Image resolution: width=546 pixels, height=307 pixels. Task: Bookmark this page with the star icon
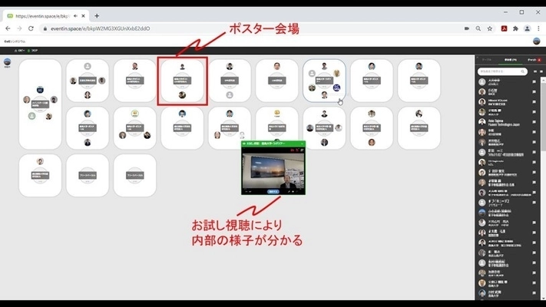(490, 28)
